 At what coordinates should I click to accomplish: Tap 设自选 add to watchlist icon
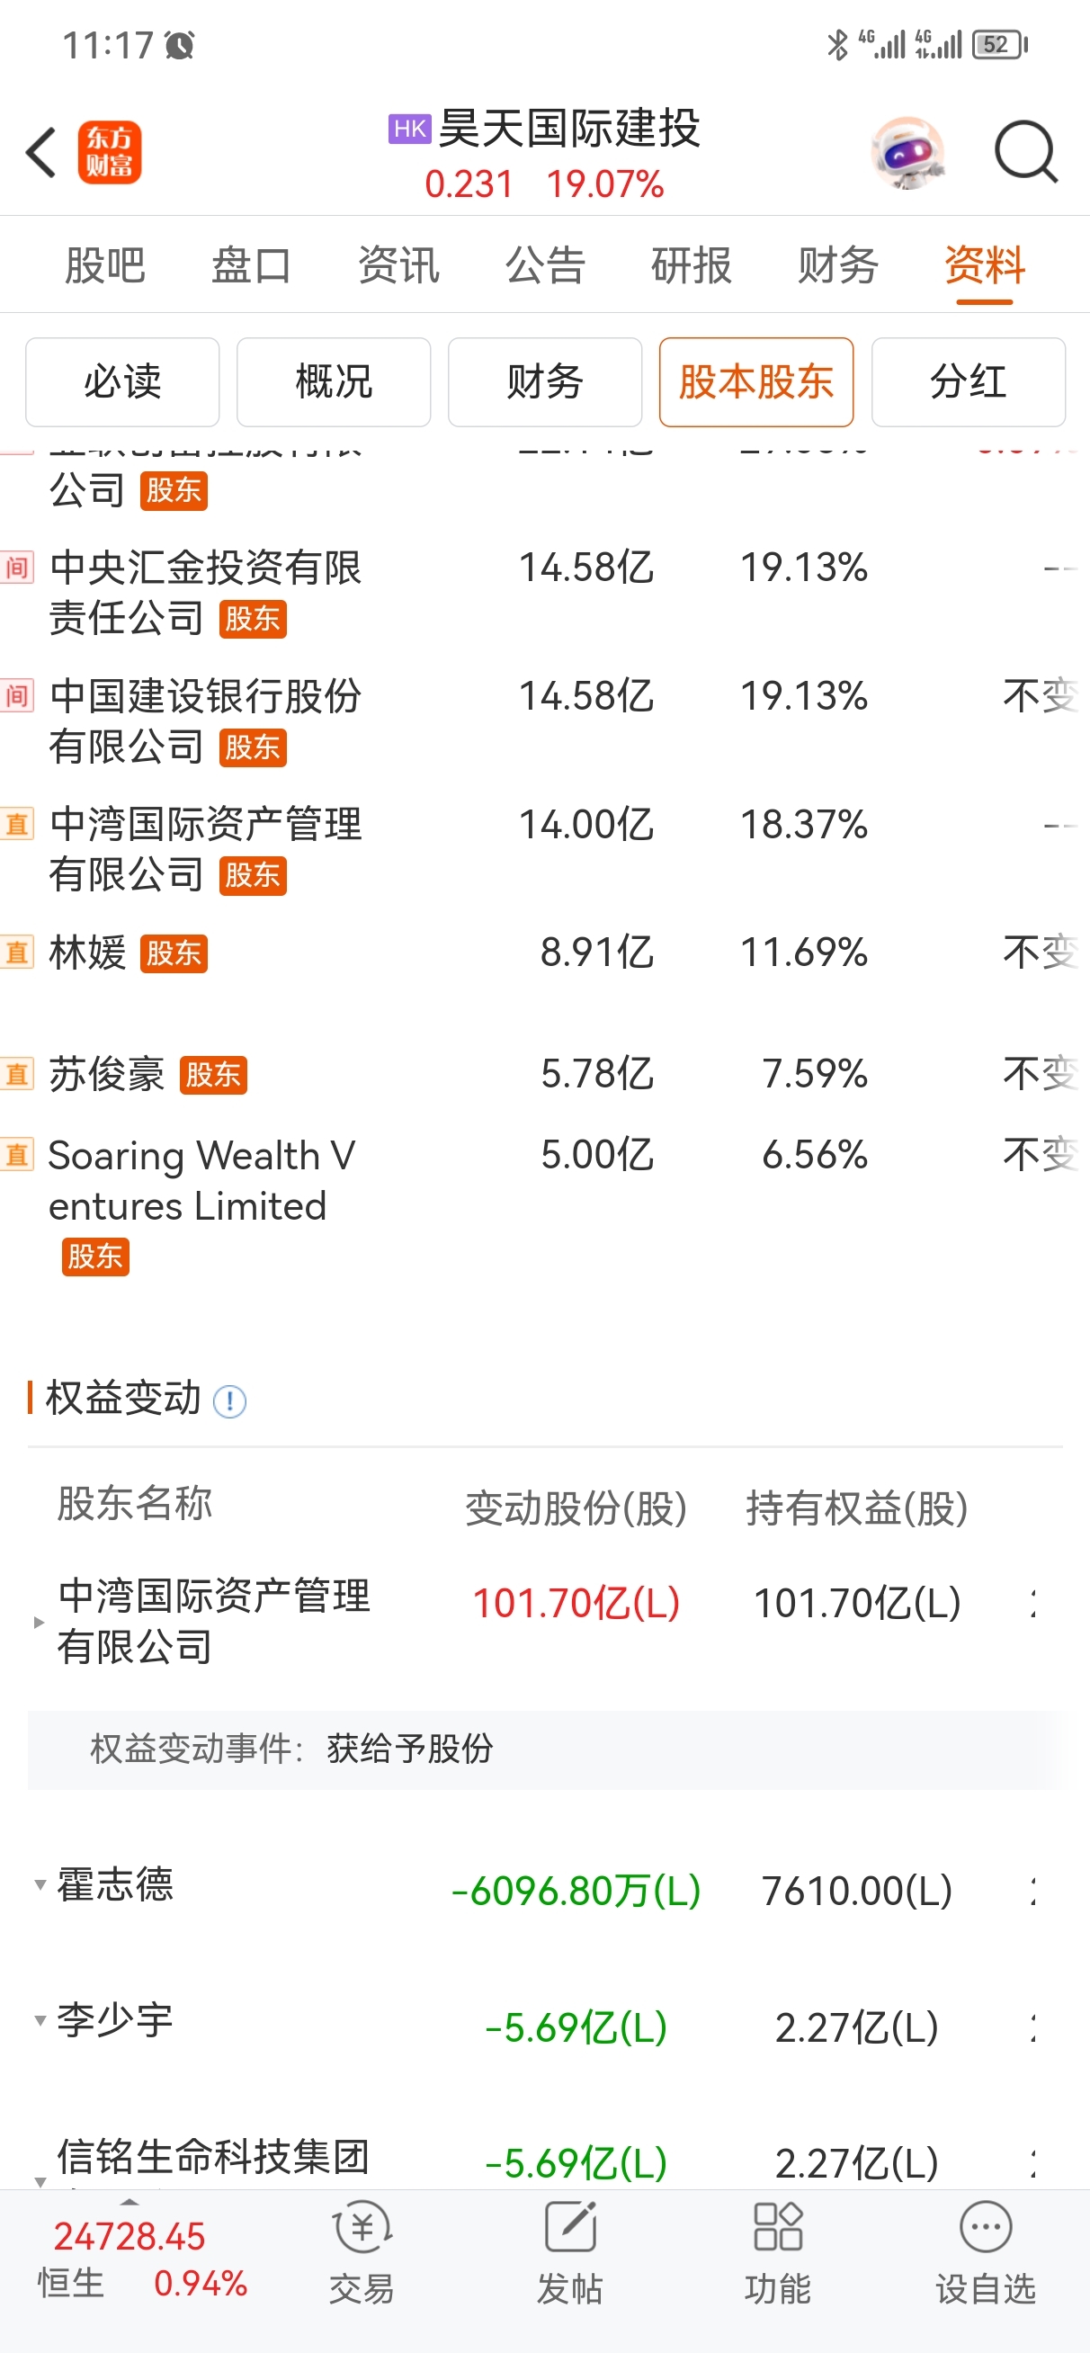(x=986, y=2250)
